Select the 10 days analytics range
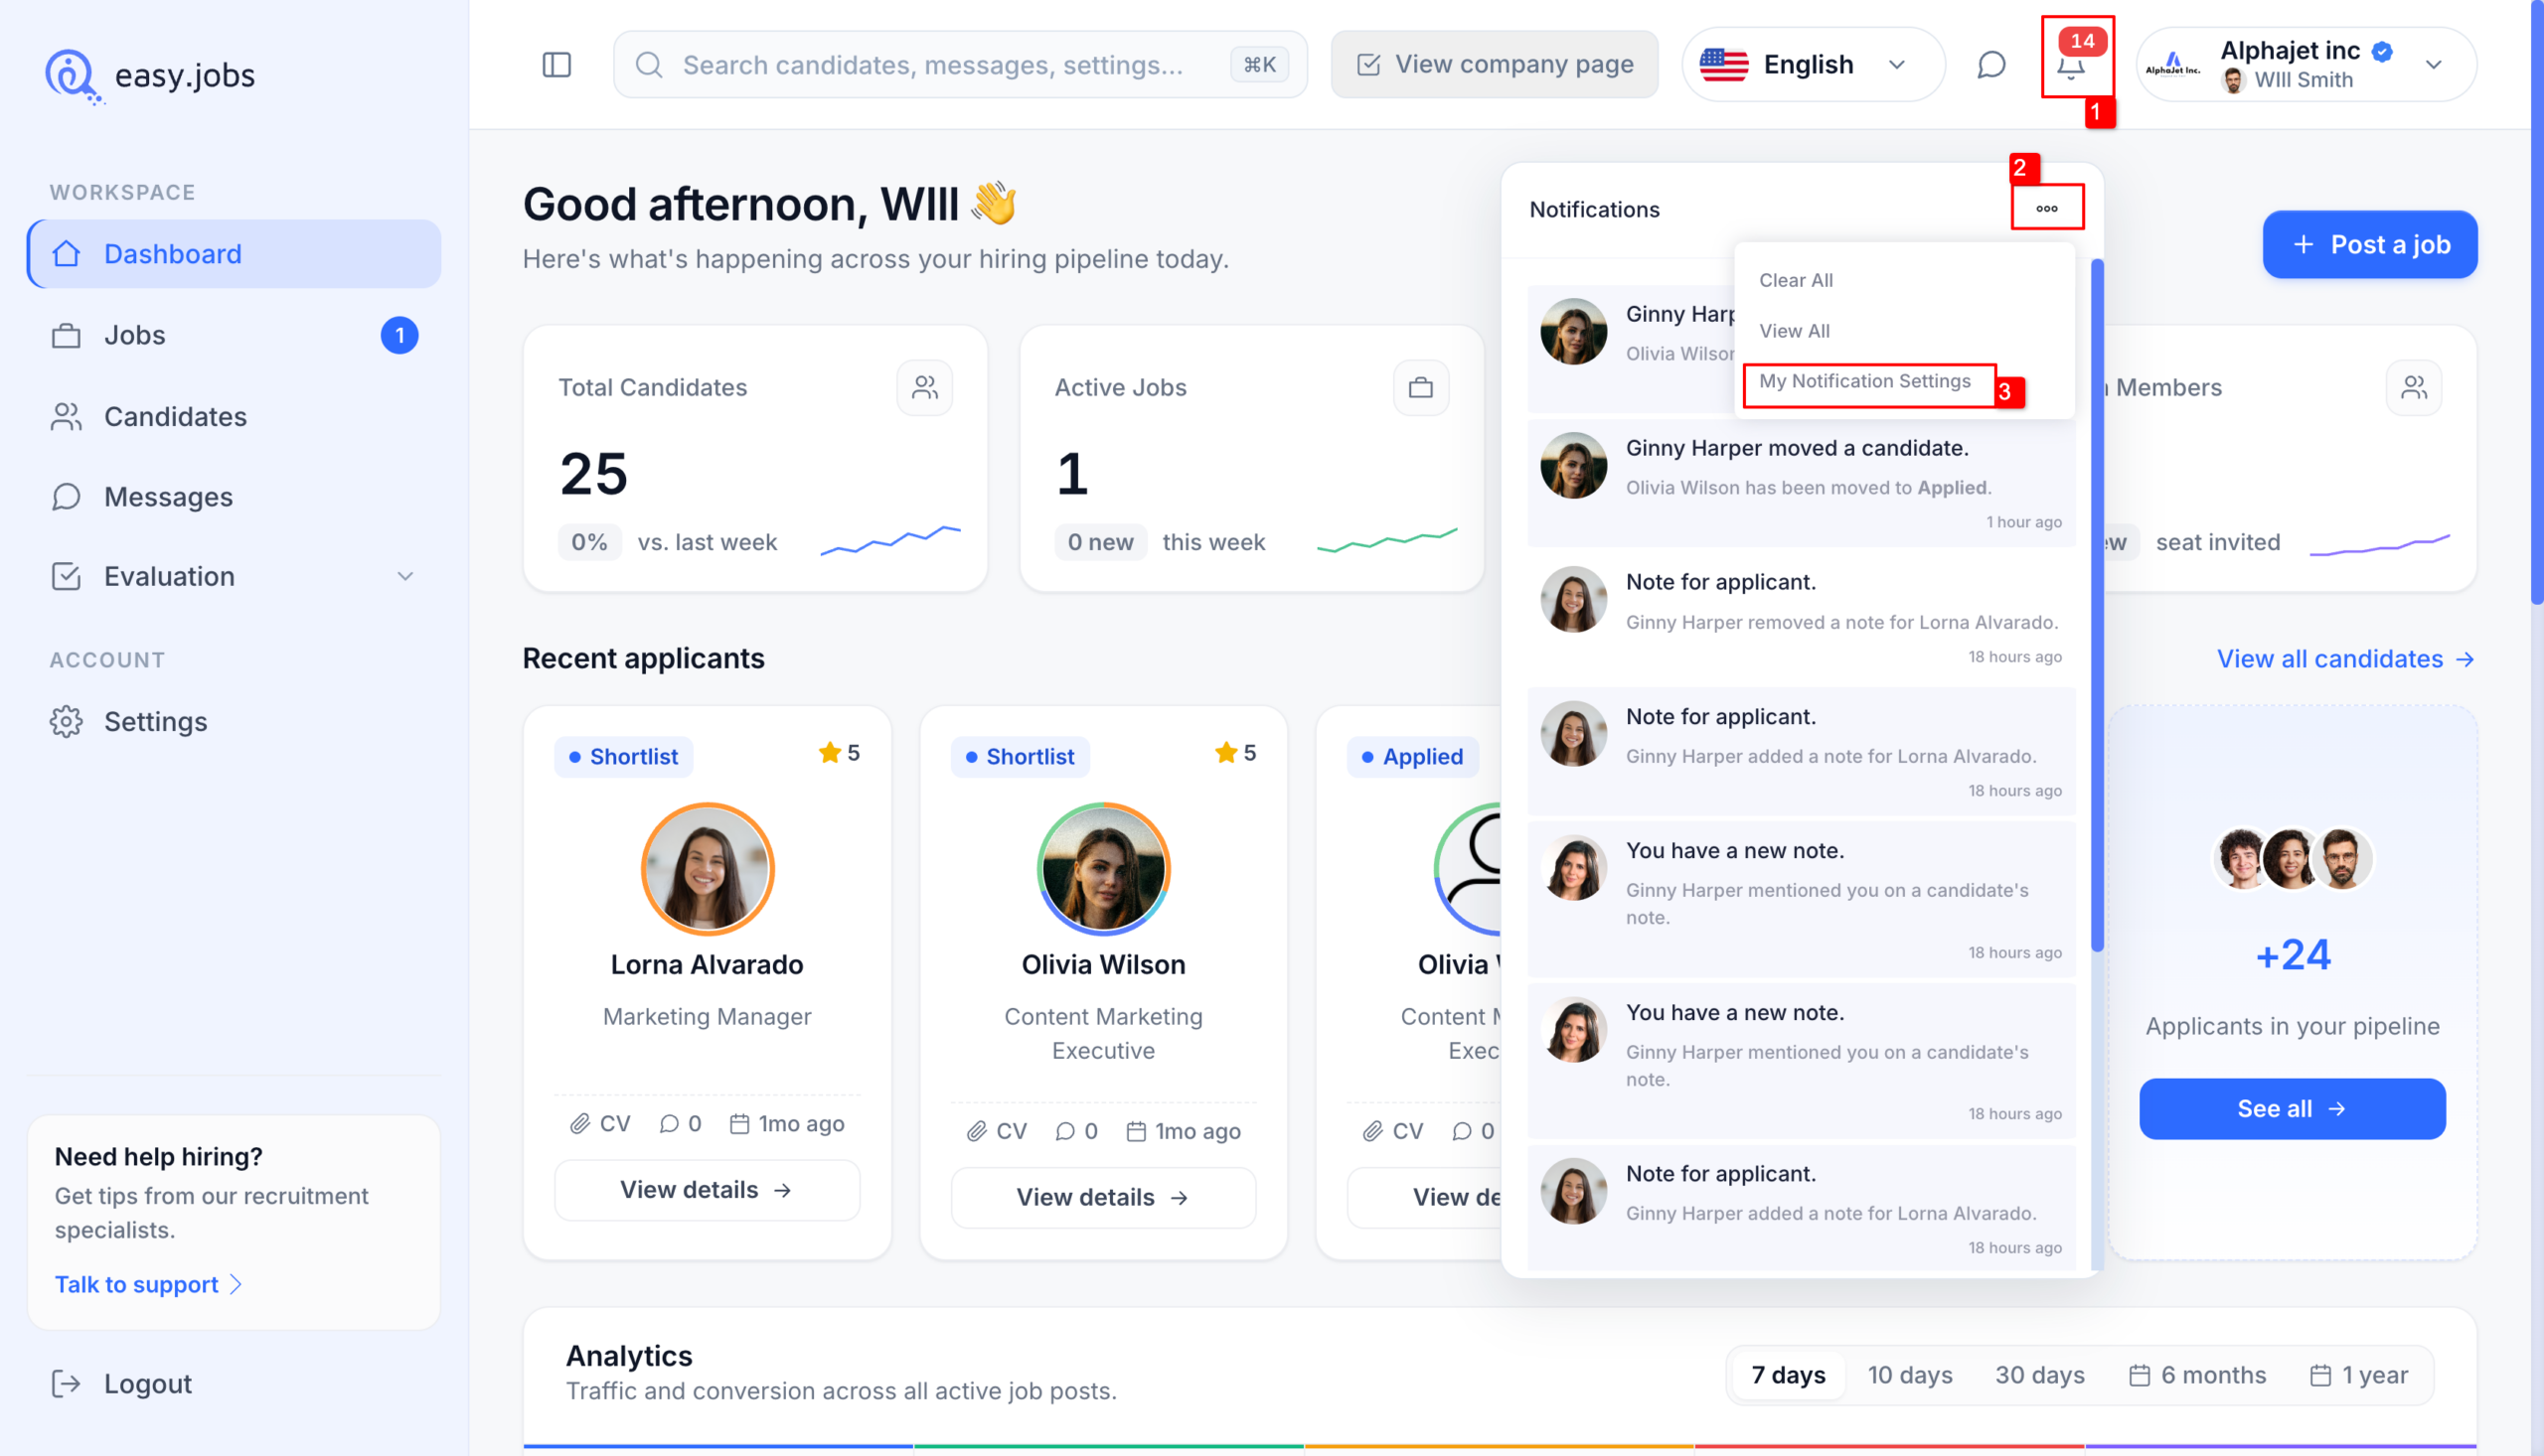 (1910, 1375)
